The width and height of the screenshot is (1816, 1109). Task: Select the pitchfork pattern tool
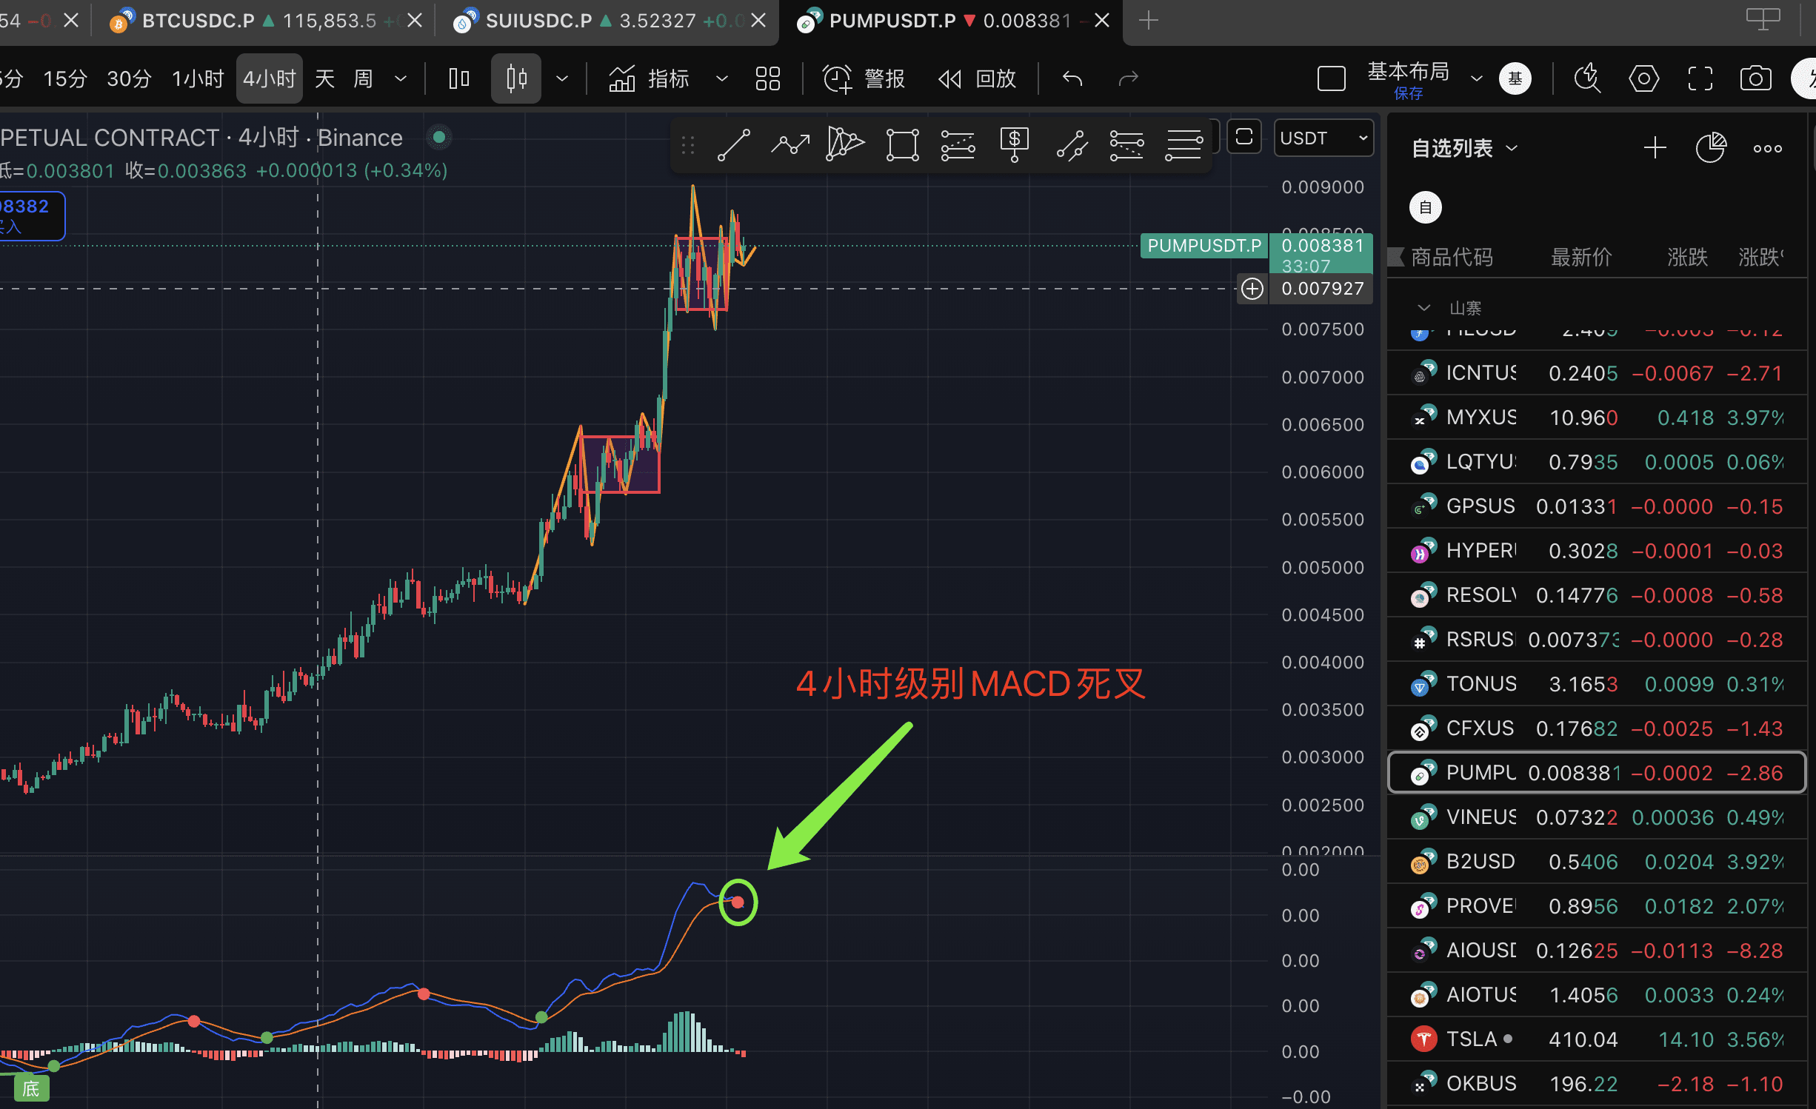point(845,144)
